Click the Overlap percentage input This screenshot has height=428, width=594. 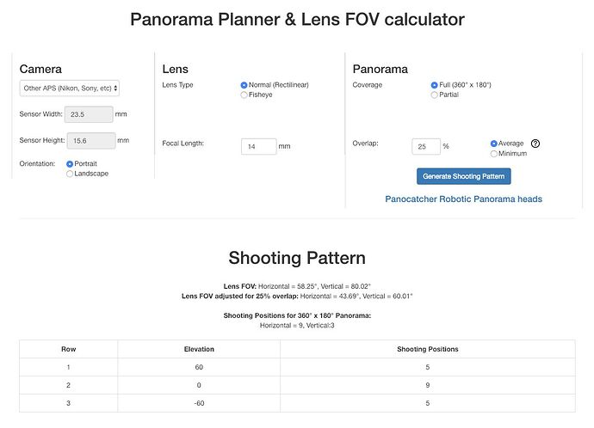pos(426,147)
